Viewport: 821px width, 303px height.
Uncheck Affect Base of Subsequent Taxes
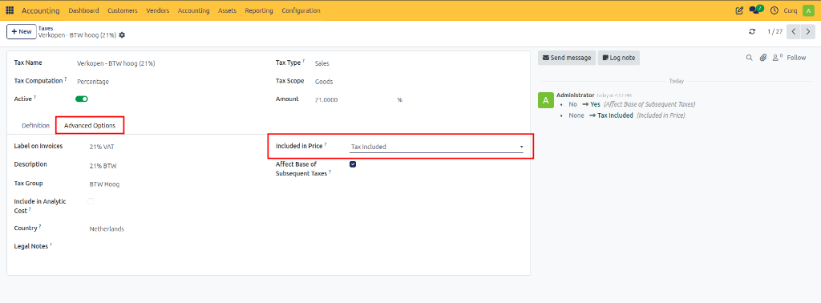353,164
